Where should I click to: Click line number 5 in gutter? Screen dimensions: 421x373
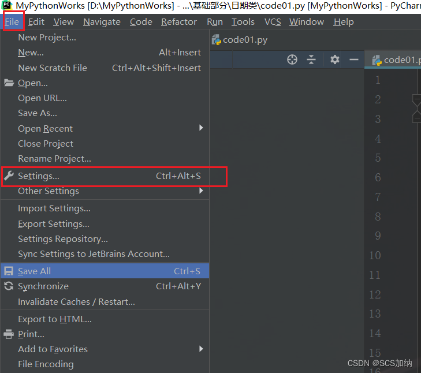(378, 158)
